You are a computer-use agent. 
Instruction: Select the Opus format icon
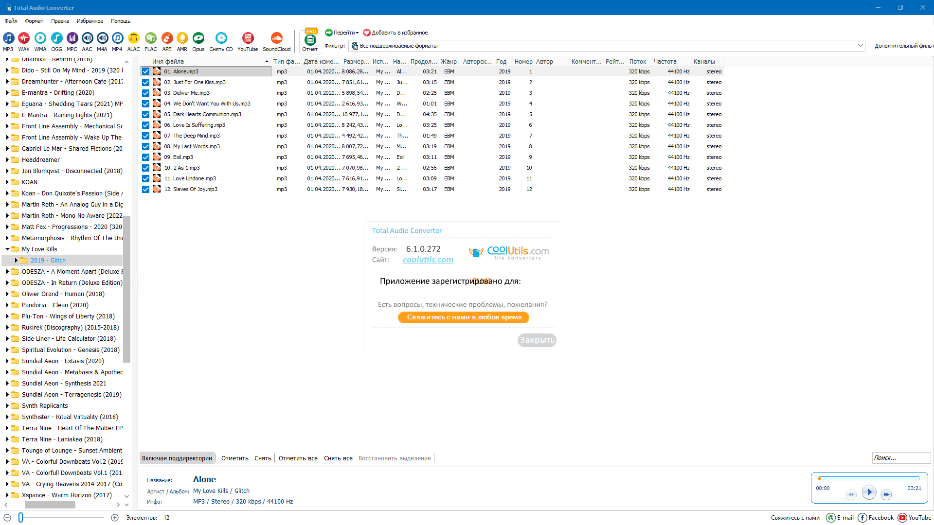pyautogui.click(x=198, y=38)
